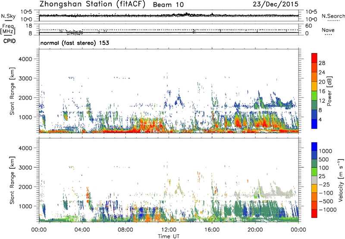Image resolution: width=345 pixels, height=239 pixels.
Task: Click the "CPID" label
Action: pos(9,41)
